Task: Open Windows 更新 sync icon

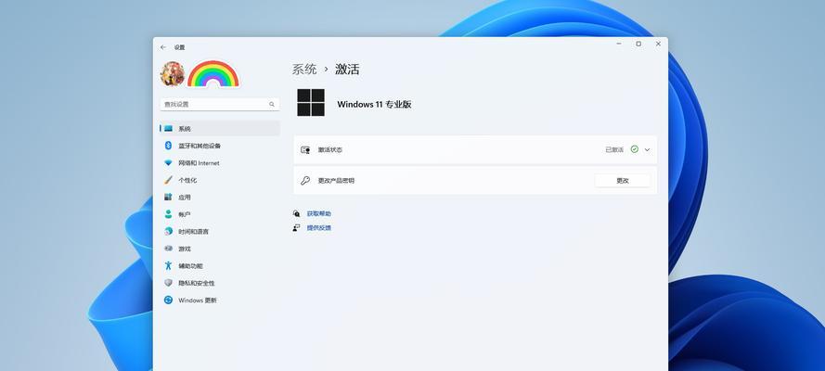Action: pyautogui.click(x=168, y=301)
